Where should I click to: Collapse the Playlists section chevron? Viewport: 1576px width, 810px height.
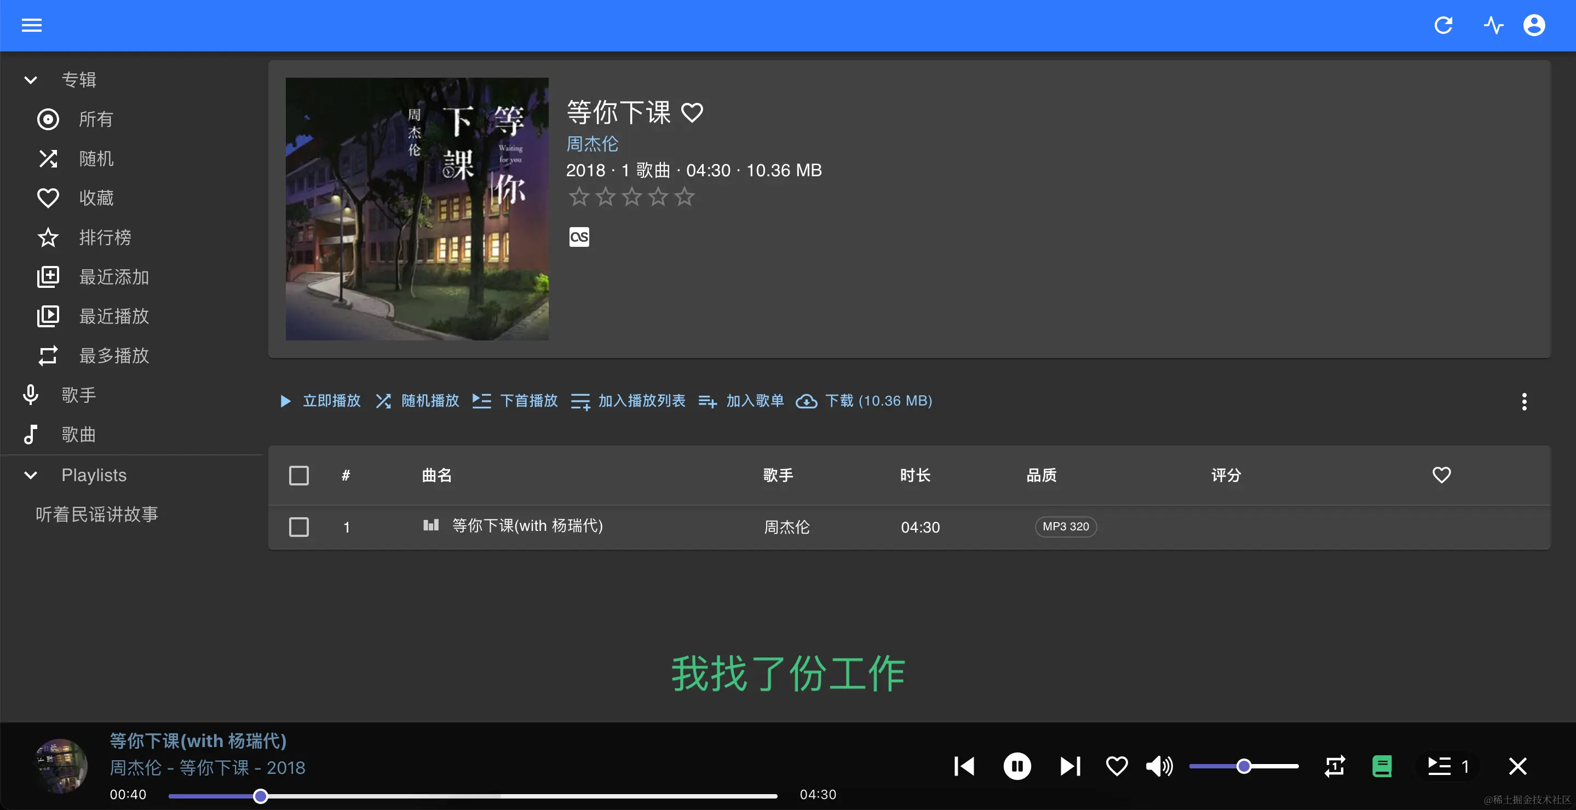coord(31,475)
